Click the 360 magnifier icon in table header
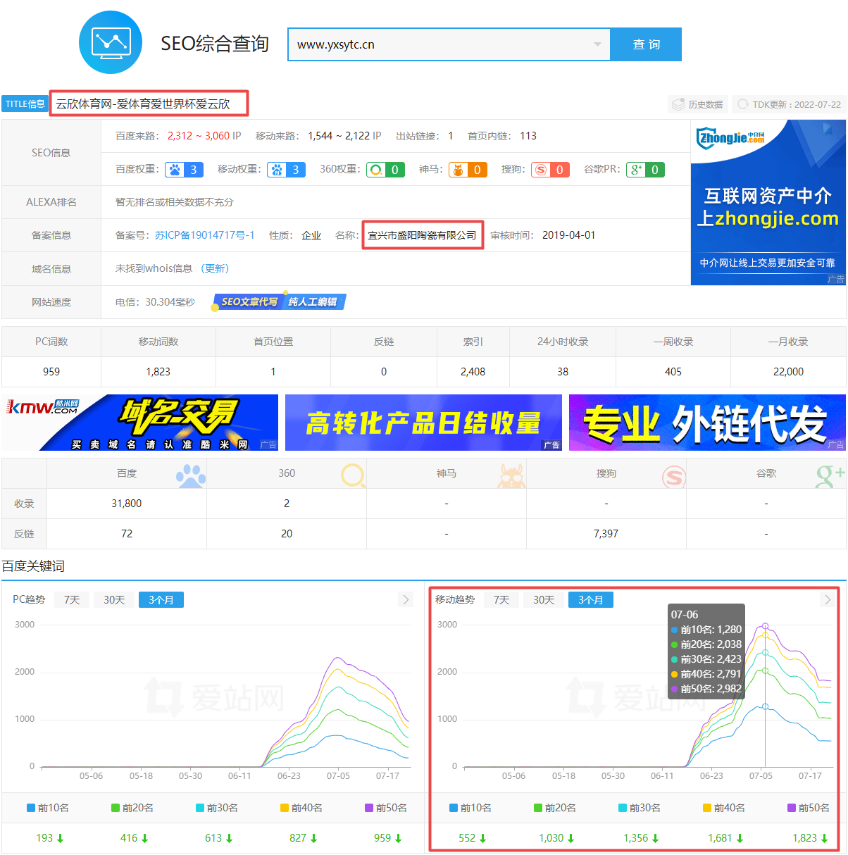The width and height of the screenshot is (848, 855). click(354, 475)
